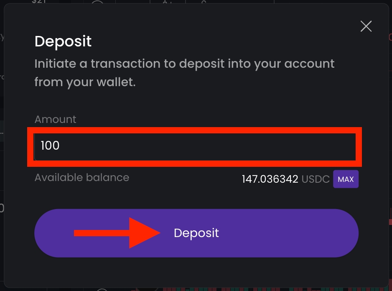Click the Deposit dialog heading
Viewport: 392px width, 291px height.
click(x=63, y=41)
